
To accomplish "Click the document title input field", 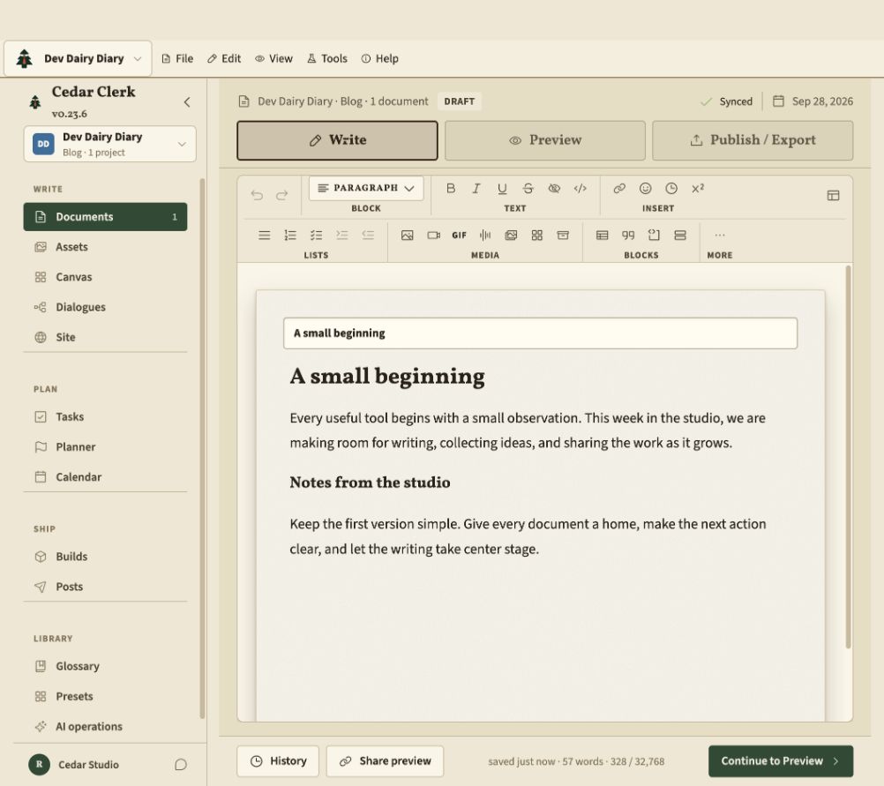I will 540,333.
